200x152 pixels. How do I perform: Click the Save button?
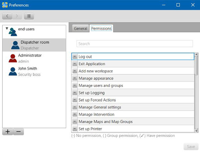pyautogui.click(x=191, y=147)
